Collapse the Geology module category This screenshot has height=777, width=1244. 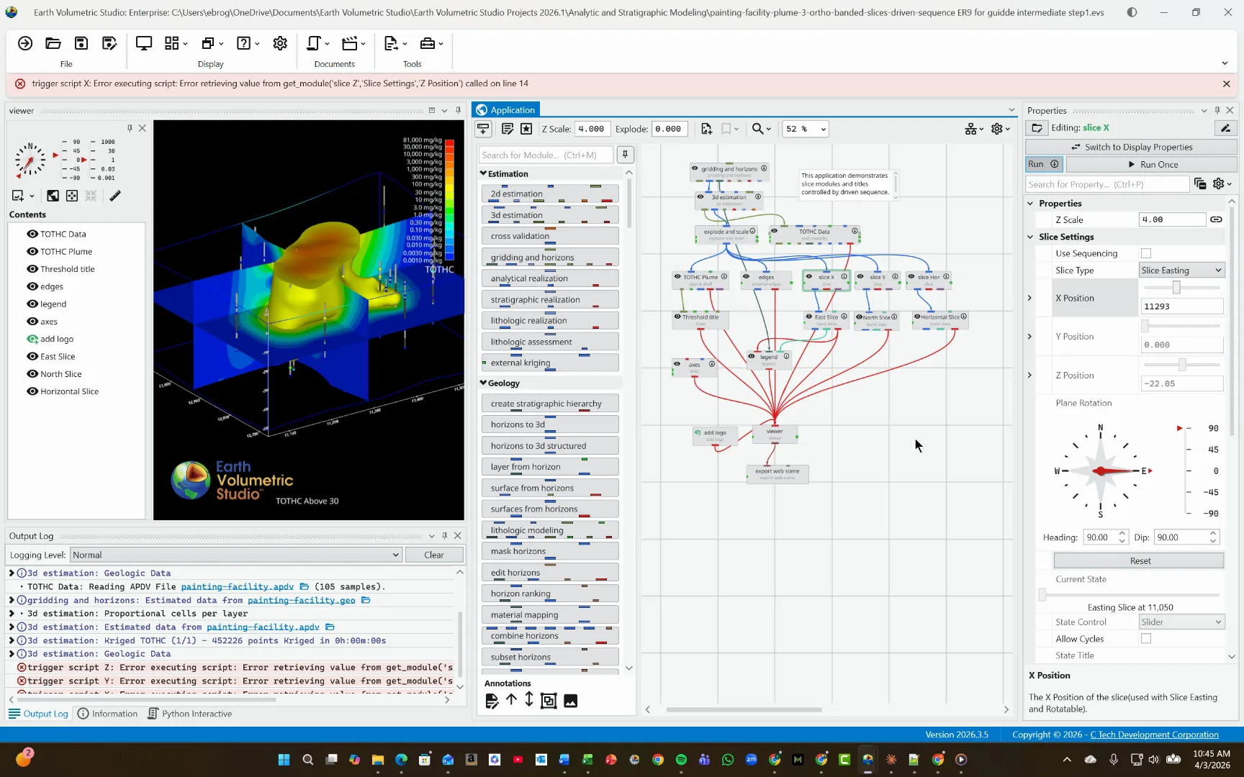pyautogui.click(x=484, y=383)
